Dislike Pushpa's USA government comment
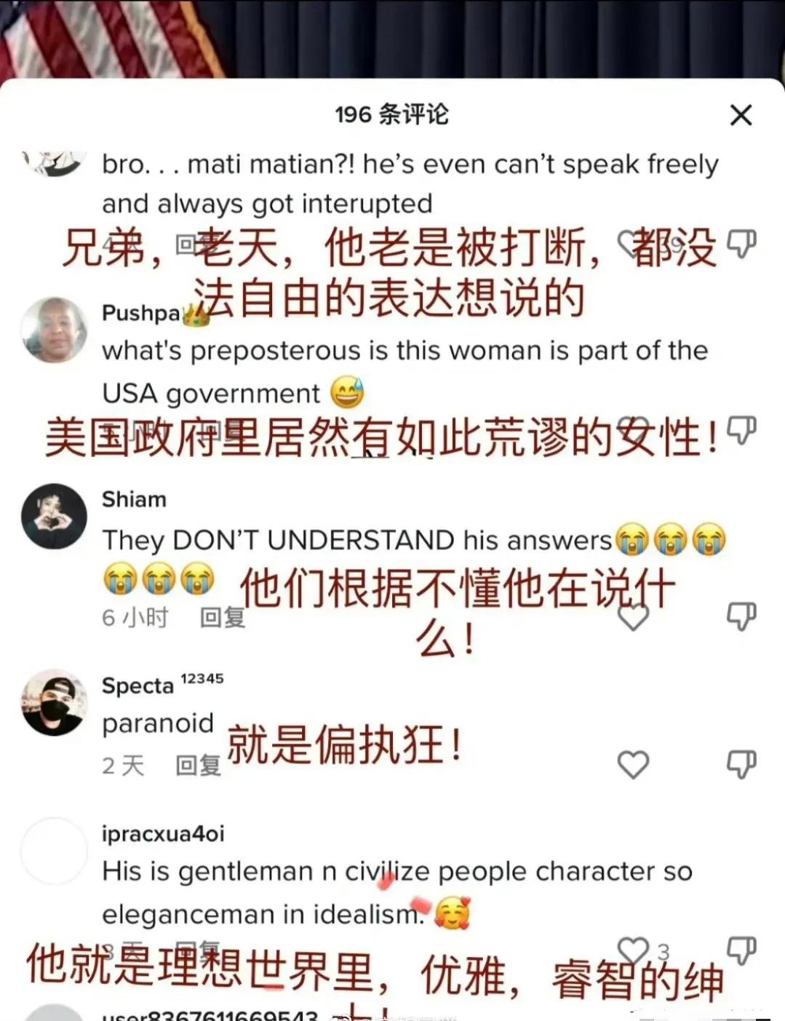The width and height of the screenshot is (785, 1021). pyautogui.click(x=741, y=431)
